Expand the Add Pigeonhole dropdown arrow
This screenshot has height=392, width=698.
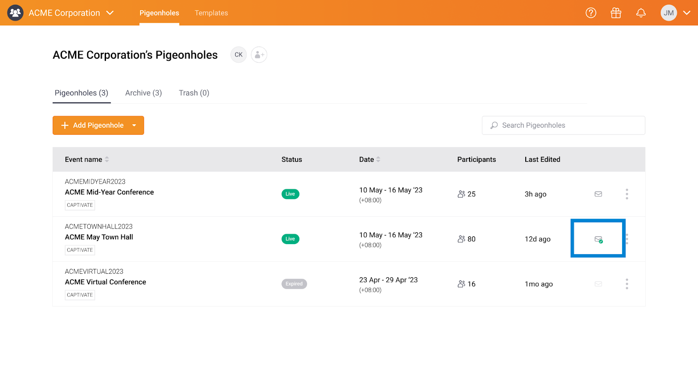click(x=134, y=126)
